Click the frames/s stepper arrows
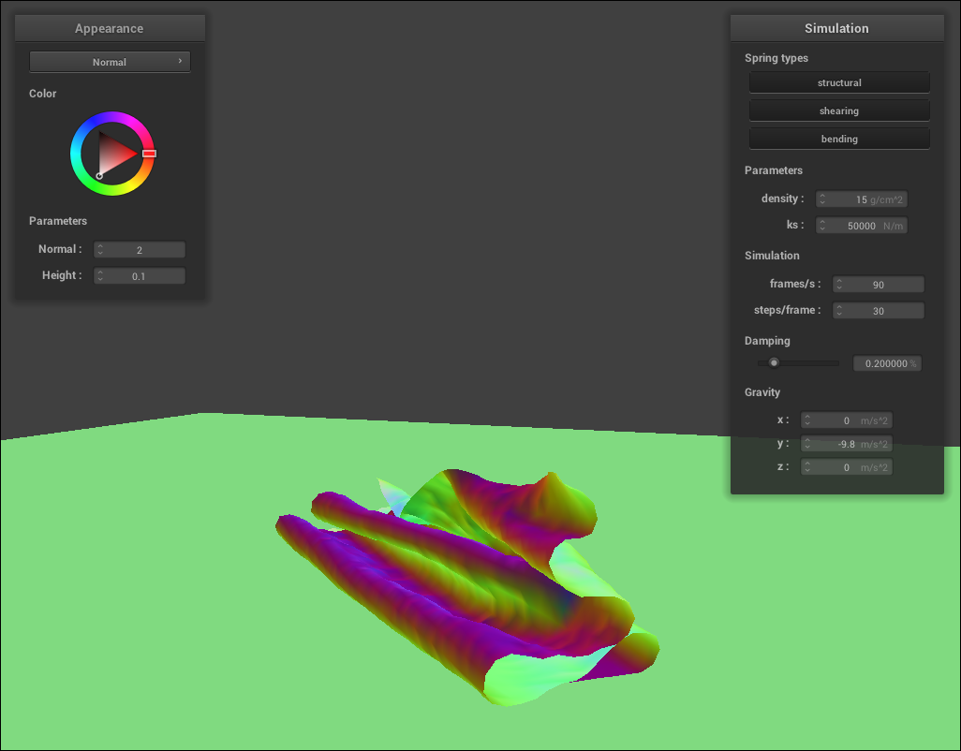This screenshot has height=751, width=961. click(x=840, y=285)
